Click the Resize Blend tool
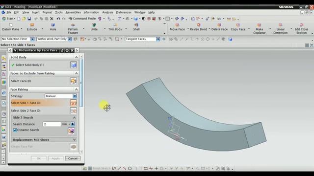The height and width of the screenshot is (176, 314). [198, 27]
